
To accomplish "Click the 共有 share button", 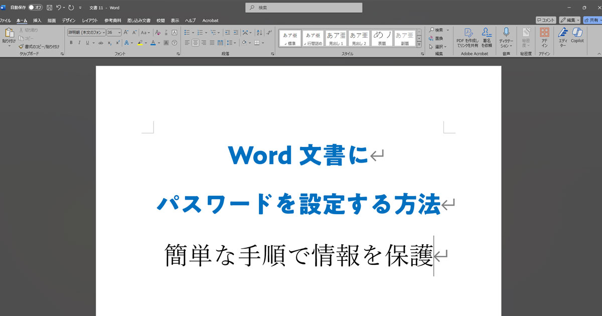I will coord(591,20).
